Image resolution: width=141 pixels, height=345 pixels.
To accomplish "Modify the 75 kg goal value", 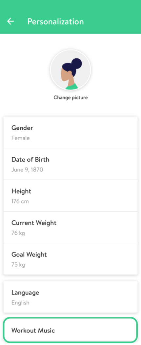I will [18, 265].
